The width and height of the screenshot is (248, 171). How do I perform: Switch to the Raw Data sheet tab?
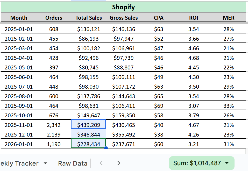point(73,163)
